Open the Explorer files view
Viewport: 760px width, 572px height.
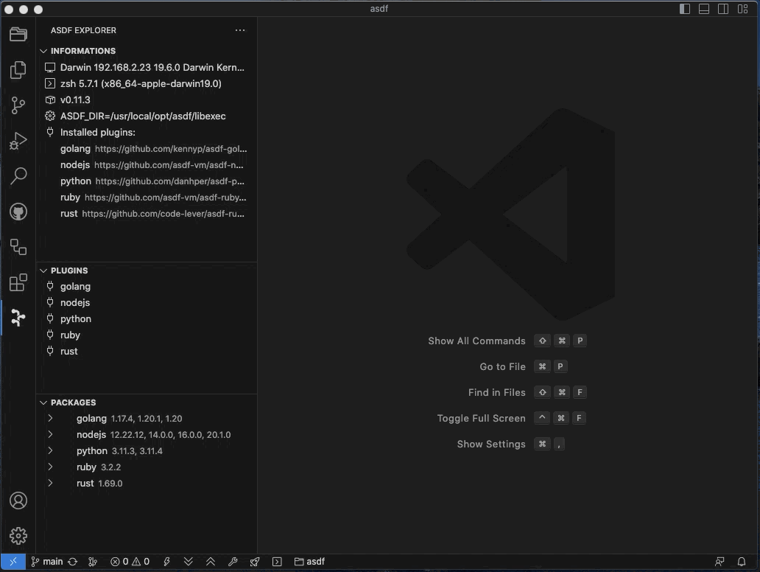coord(18,70)
